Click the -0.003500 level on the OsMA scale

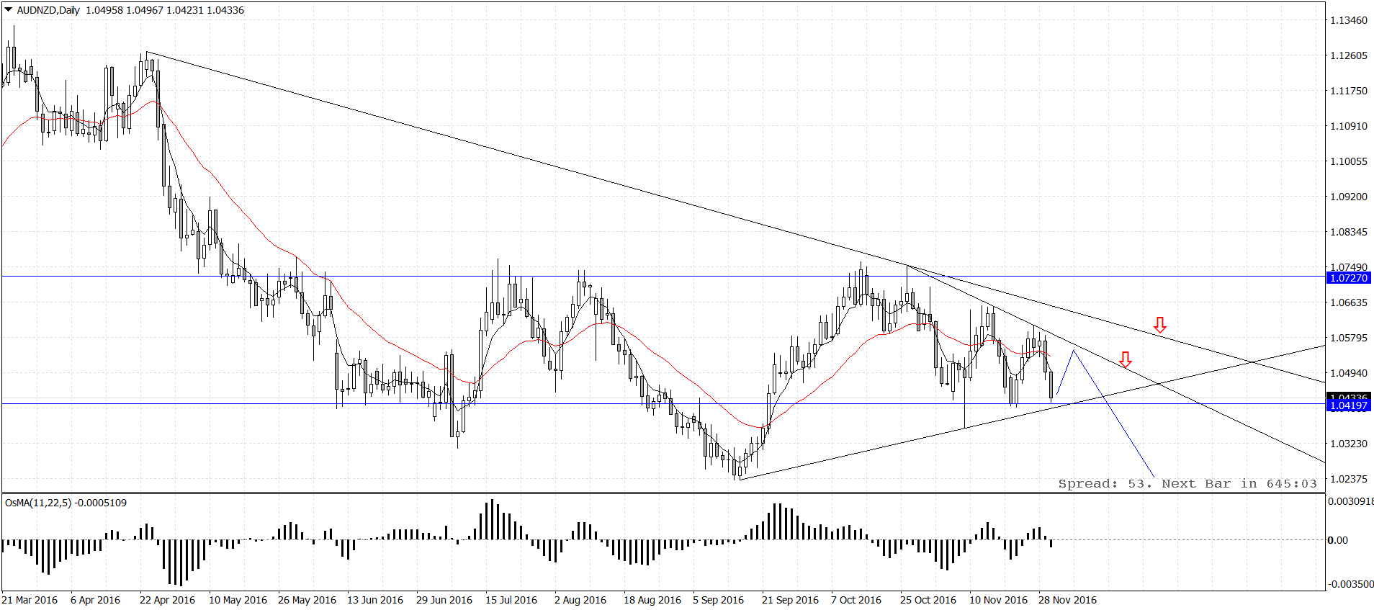click(x=1350, y=584)
